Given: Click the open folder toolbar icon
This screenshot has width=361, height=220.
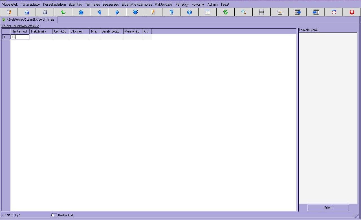Looking at the screenshot, I should [x=27, y=12].
